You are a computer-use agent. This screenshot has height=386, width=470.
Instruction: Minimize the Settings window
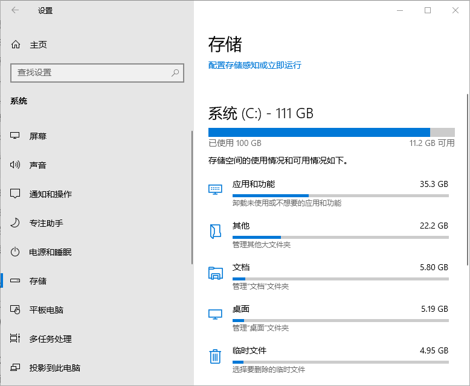click(400, 10)
